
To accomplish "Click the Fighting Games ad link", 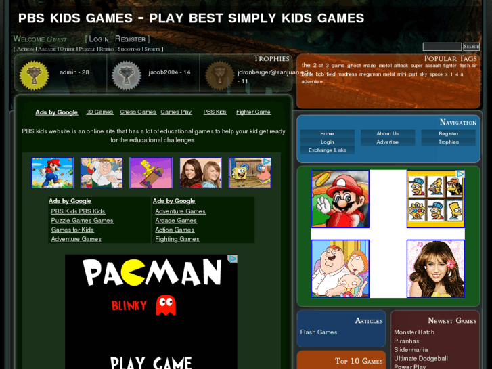I will (177, 239).
